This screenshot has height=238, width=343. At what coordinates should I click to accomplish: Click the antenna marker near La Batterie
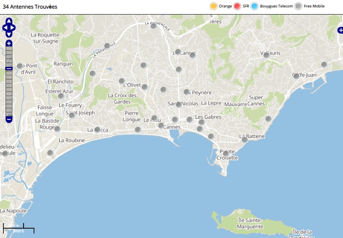coord(245,140)
